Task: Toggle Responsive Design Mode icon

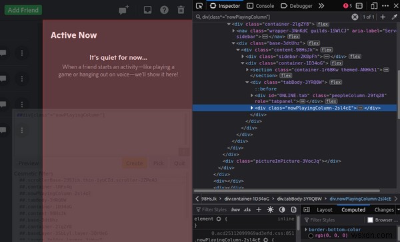Action: [x=374, y=5]
